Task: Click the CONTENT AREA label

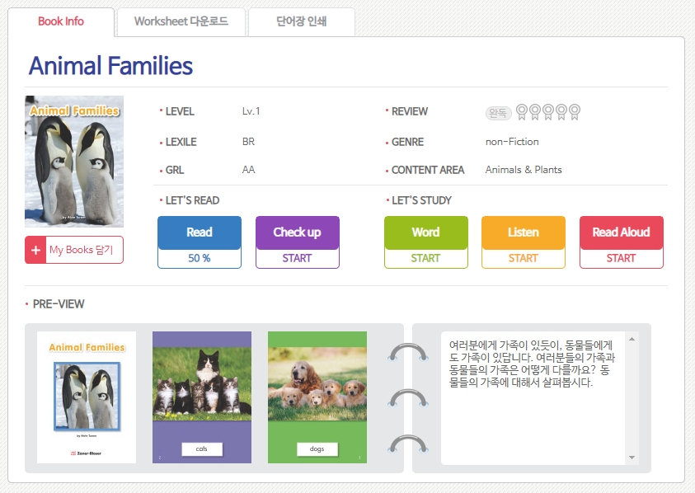Action: click(x=428, y=170)
